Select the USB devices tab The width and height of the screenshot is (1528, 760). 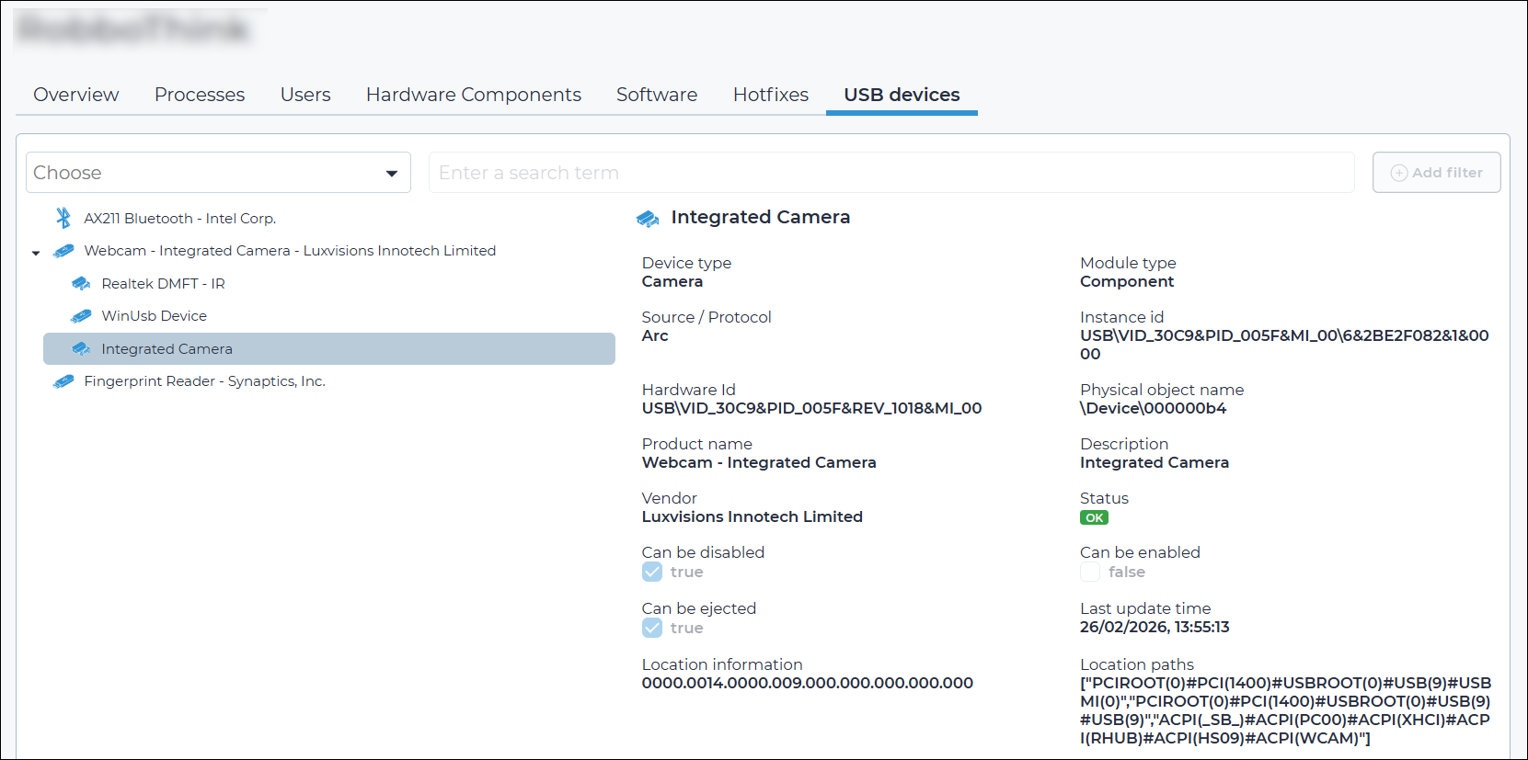(x=902, y=95)
